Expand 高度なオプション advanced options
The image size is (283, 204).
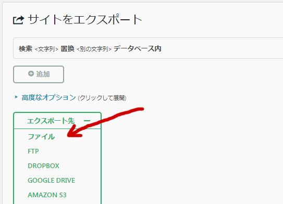click(x=48, y=97)
